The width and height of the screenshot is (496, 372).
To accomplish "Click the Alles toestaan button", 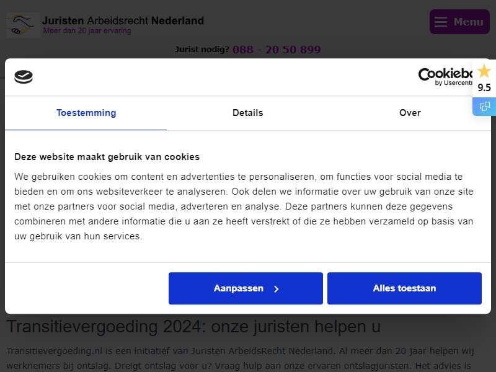I will 404,288.
